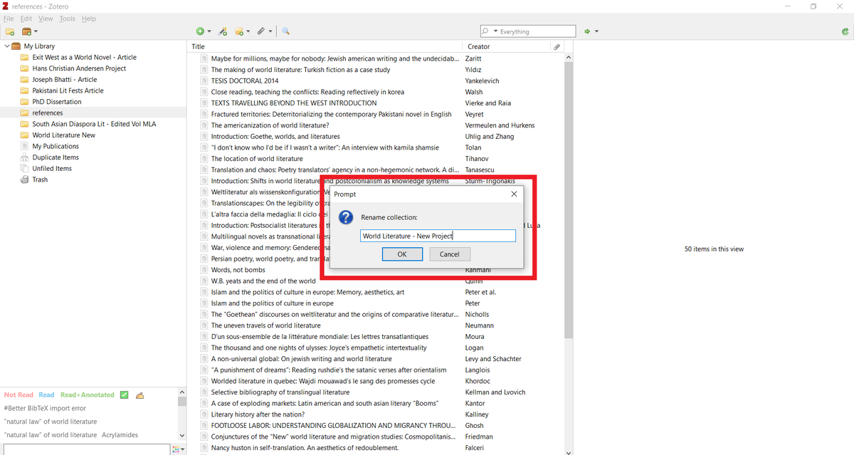Image resolution: width=854 pixels, height=455 pixels.
Task: Click the document icon beside TESIS DOCTORAL 2014
Action: click(204, 80)
